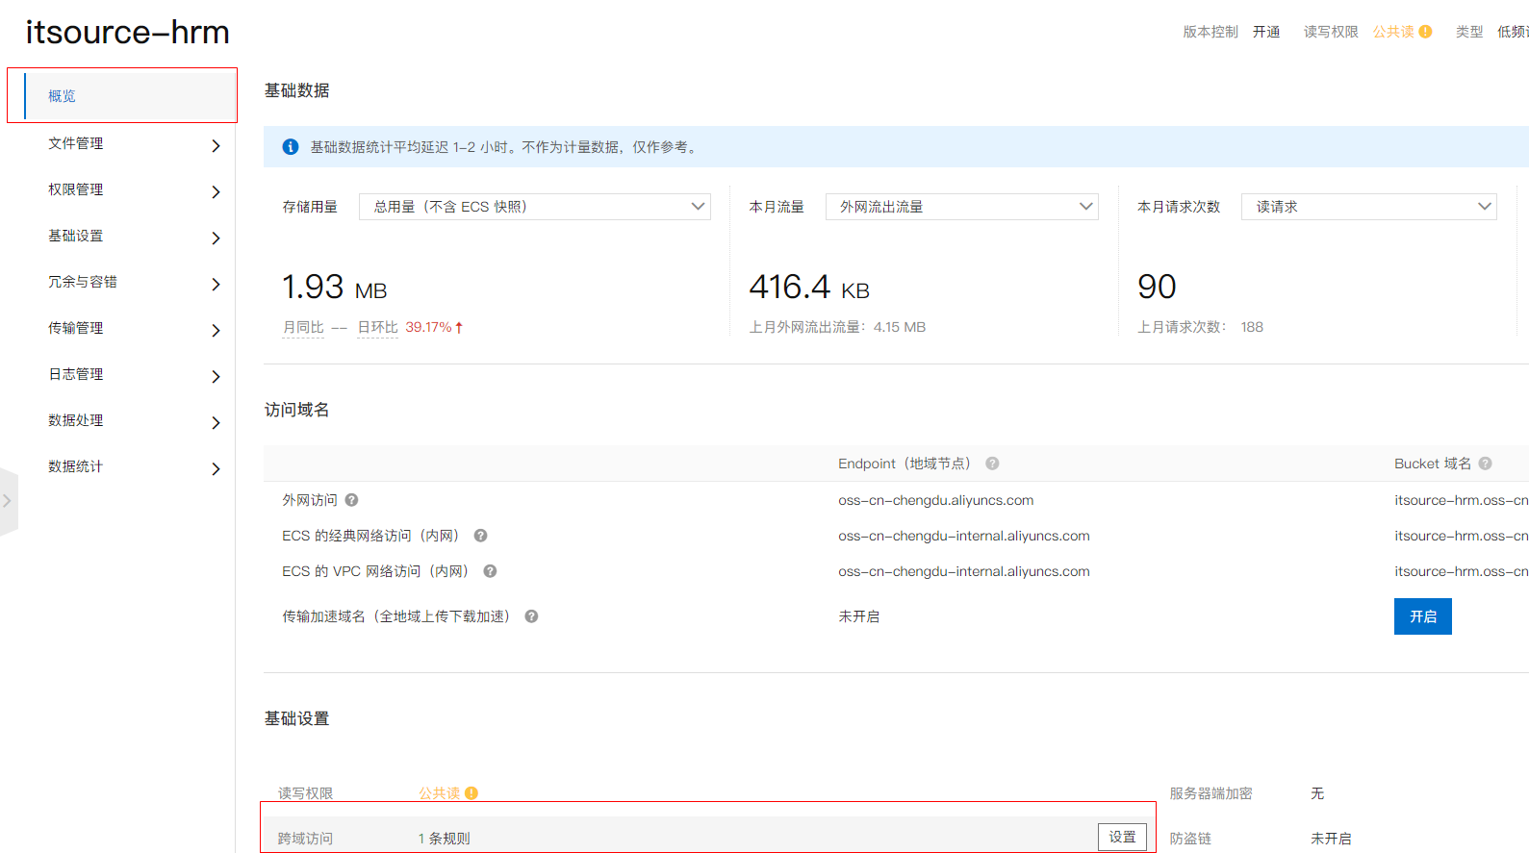Click the 冗余与容错 chevron arrow icon
1529x853 pixels.
pos(216,284)
